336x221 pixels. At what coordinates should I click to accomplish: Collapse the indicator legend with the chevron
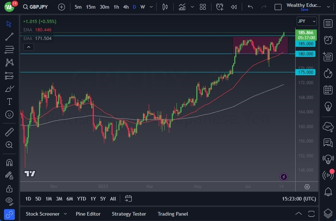(29, 47)
